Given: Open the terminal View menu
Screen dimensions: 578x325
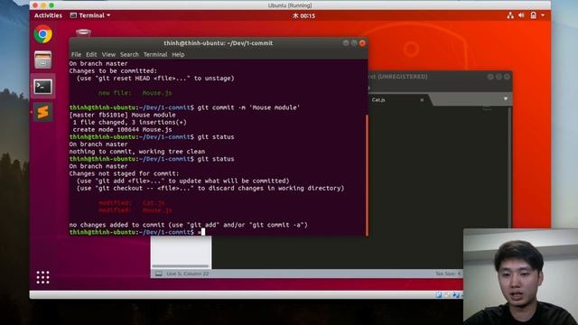Looking at the screenshot, I should (108, 54).
